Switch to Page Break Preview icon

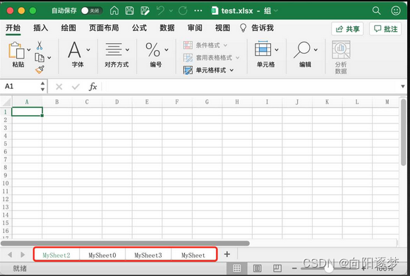coord(277,268)
